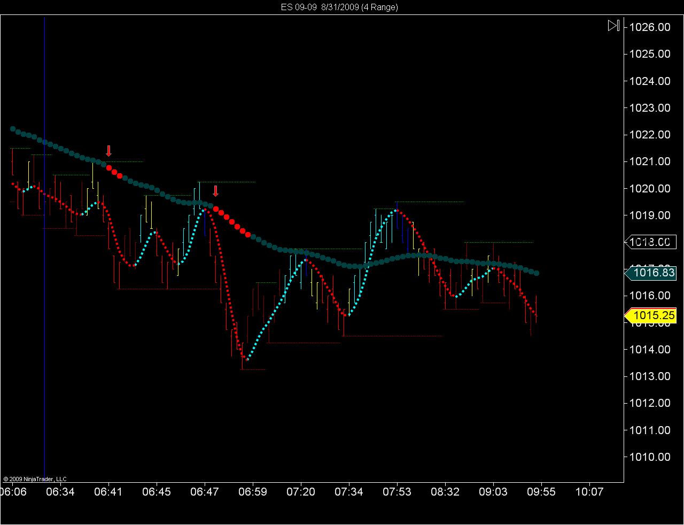The width and height of the screenshot is (684, 525).
Task: Click the 1016.00 price axis label
Action: [650, 296]
